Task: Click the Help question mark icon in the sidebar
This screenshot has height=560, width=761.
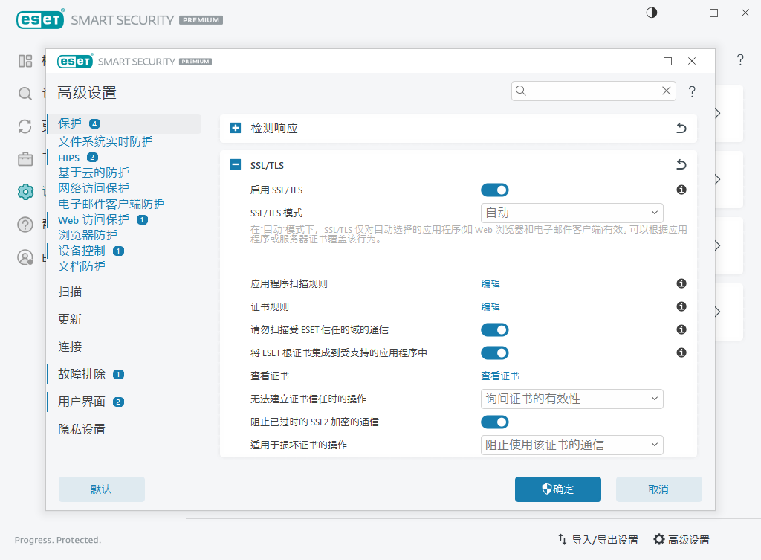Action: tap(25, 224)
